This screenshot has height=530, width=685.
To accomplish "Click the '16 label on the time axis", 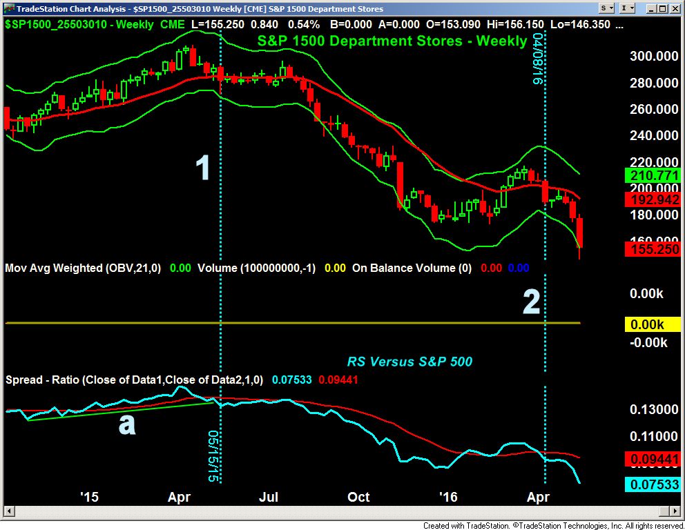I will pyautogui.click(x=447, y=497).
